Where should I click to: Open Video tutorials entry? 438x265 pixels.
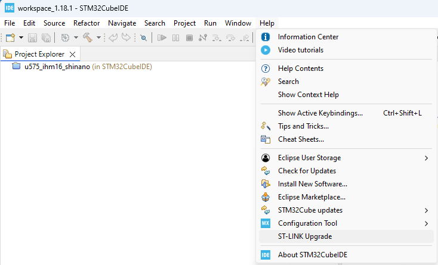[346, 50]
